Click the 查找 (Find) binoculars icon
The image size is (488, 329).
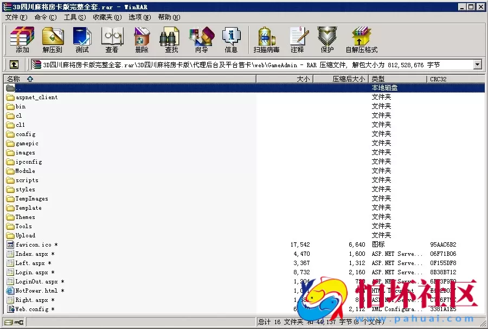tap(170, 40)
